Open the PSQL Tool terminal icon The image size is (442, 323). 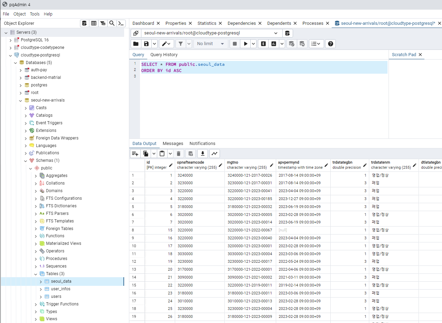121,23
